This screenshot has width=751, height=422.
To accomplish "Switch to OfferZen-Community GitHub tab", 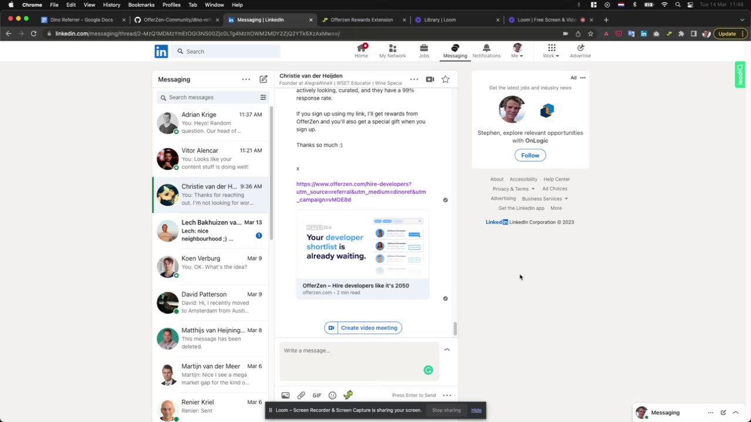I will [x=175, y=20].
